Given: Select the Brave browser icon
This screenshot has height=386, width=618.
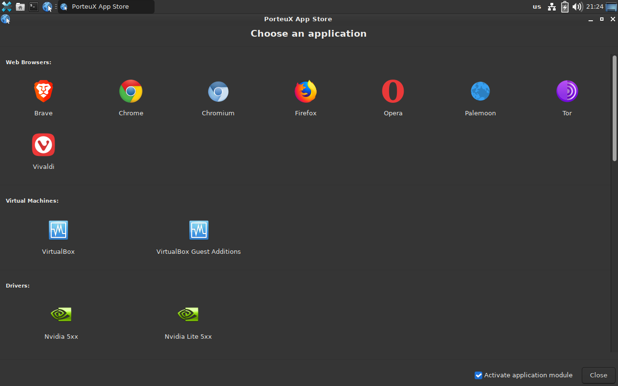Looking at the screenshot, I should [x=43, y=91].
